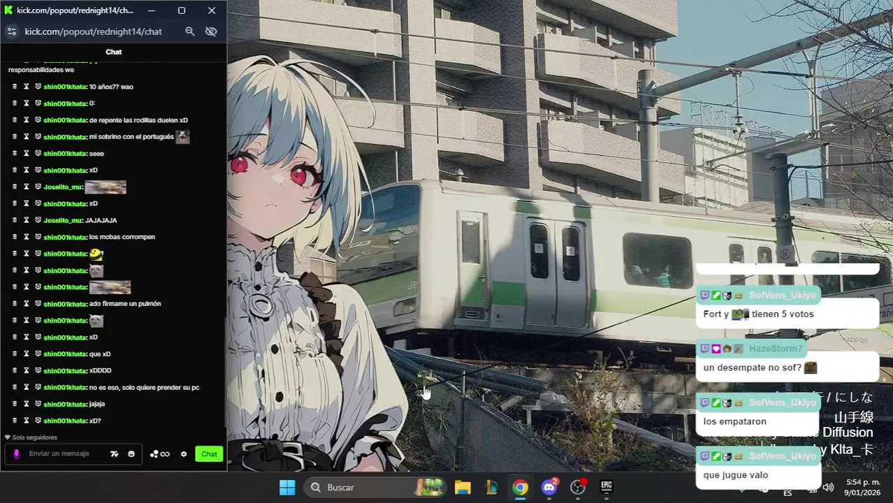
Task: Click the purple microphone icon in chat
Action: point(17,454)
